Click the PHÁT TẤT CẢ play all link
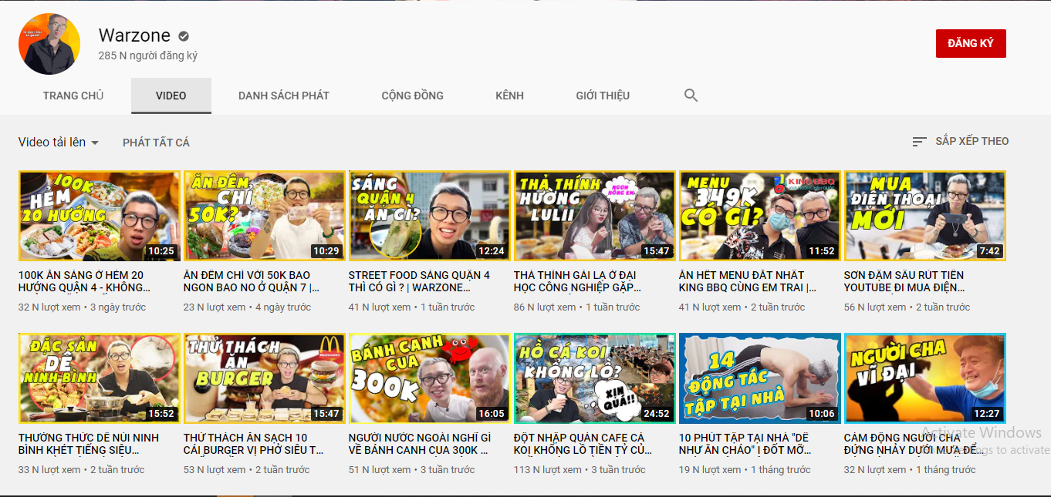This screenshot has width=1051, height=497. [156, 143]
